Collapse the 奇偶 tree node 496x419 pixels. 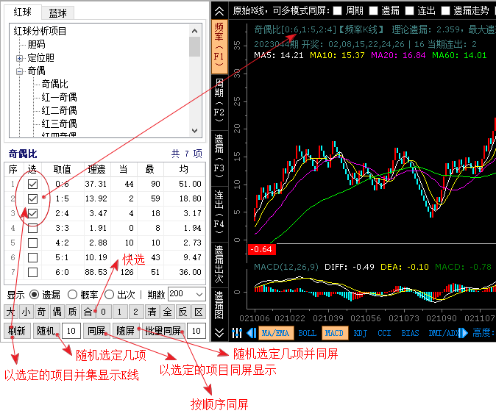[19, 71]
